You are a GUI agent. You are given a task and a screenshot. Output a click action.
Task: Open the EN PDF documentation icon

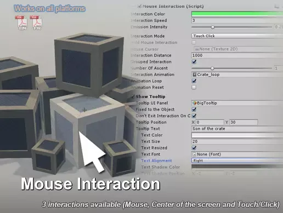tap(22, 23)
